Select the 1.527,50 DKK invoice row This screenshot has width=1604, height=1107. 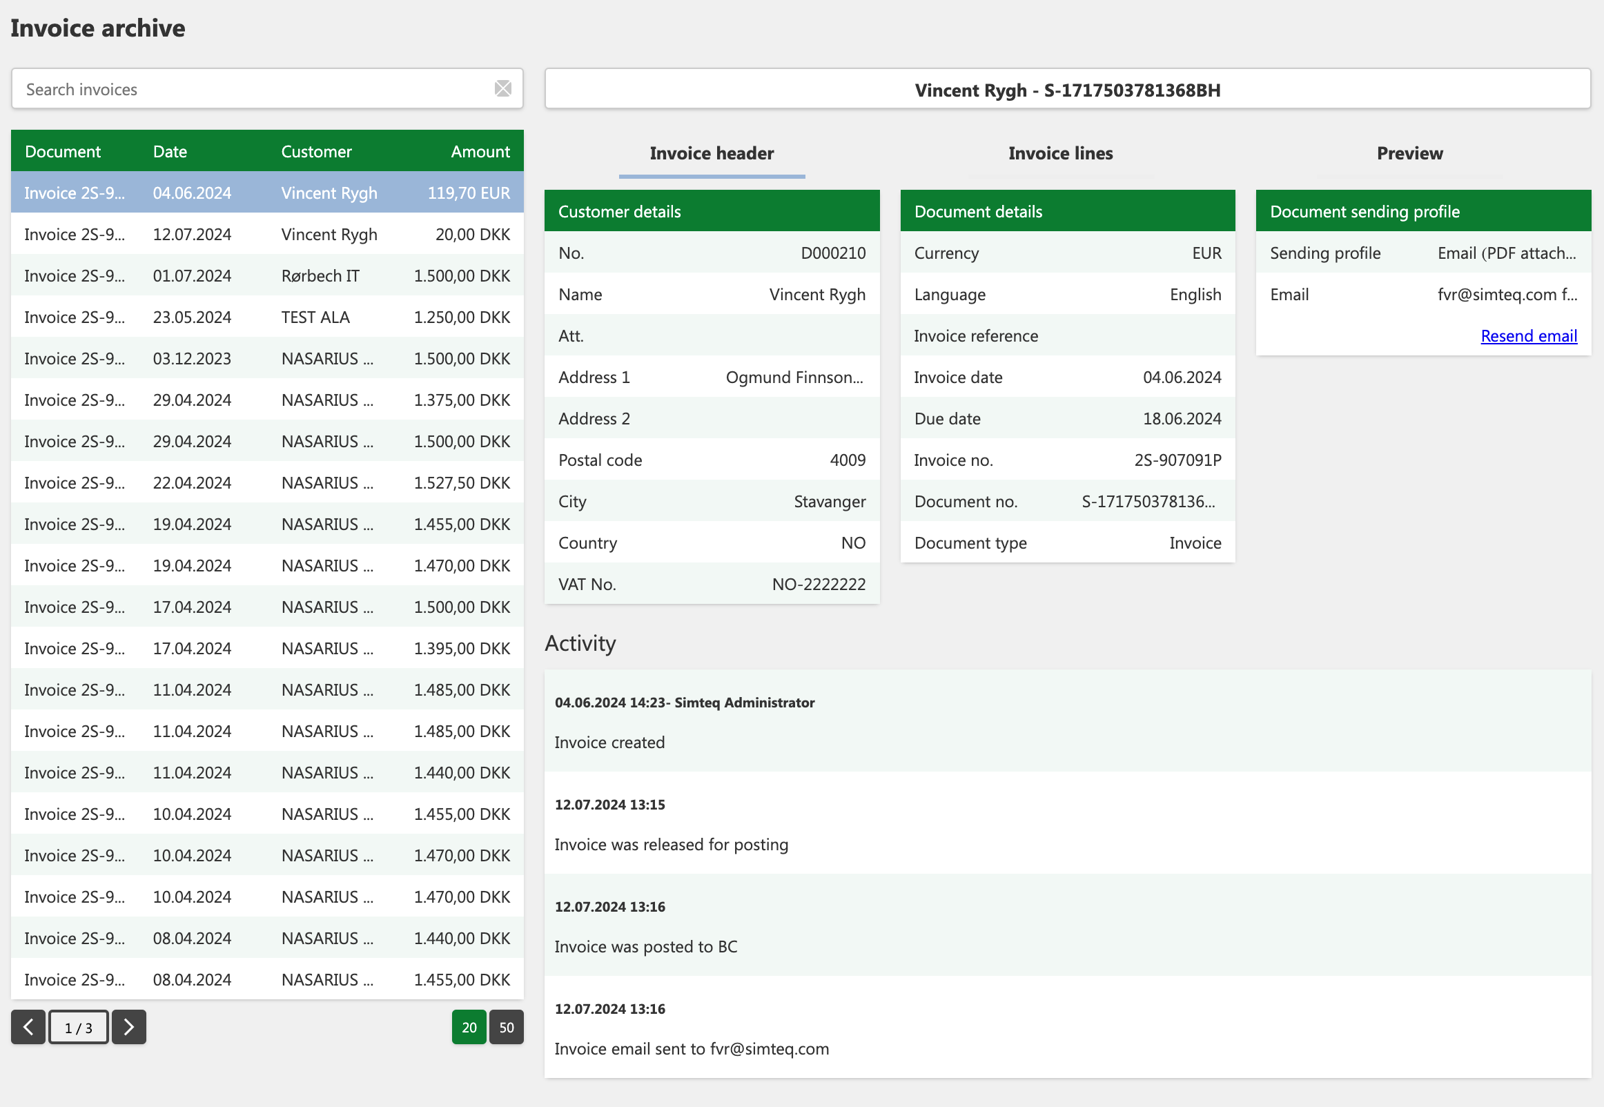click(267, 482)
